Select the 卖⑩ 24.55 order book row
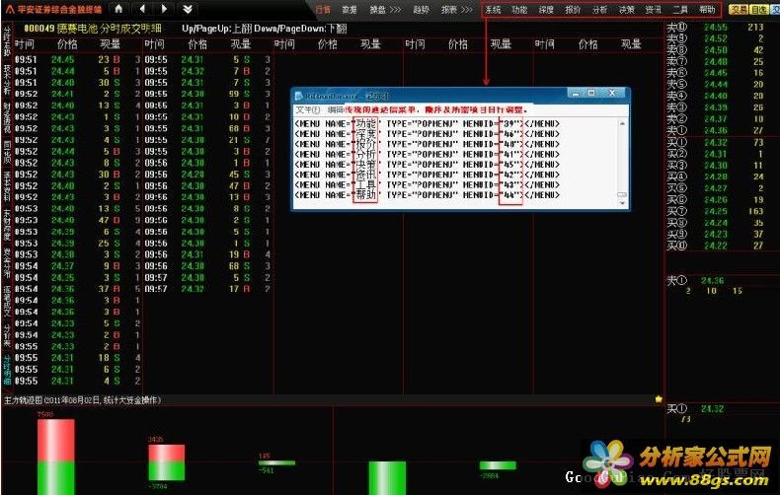This screenshot has height=495, width=780. pos(716,27)
